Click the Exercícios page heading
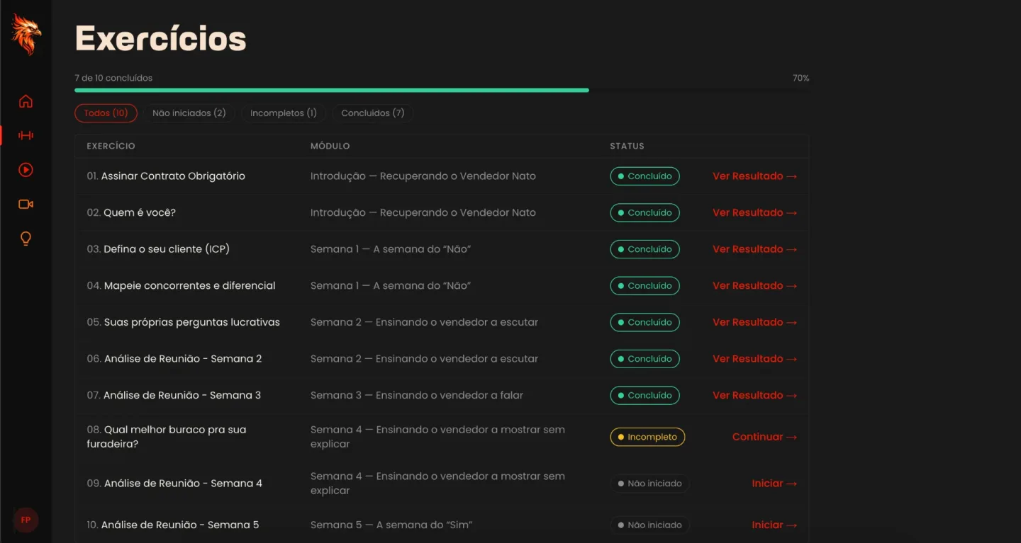Viewport: 1021px width, 543px height. (x=161, y=38)
